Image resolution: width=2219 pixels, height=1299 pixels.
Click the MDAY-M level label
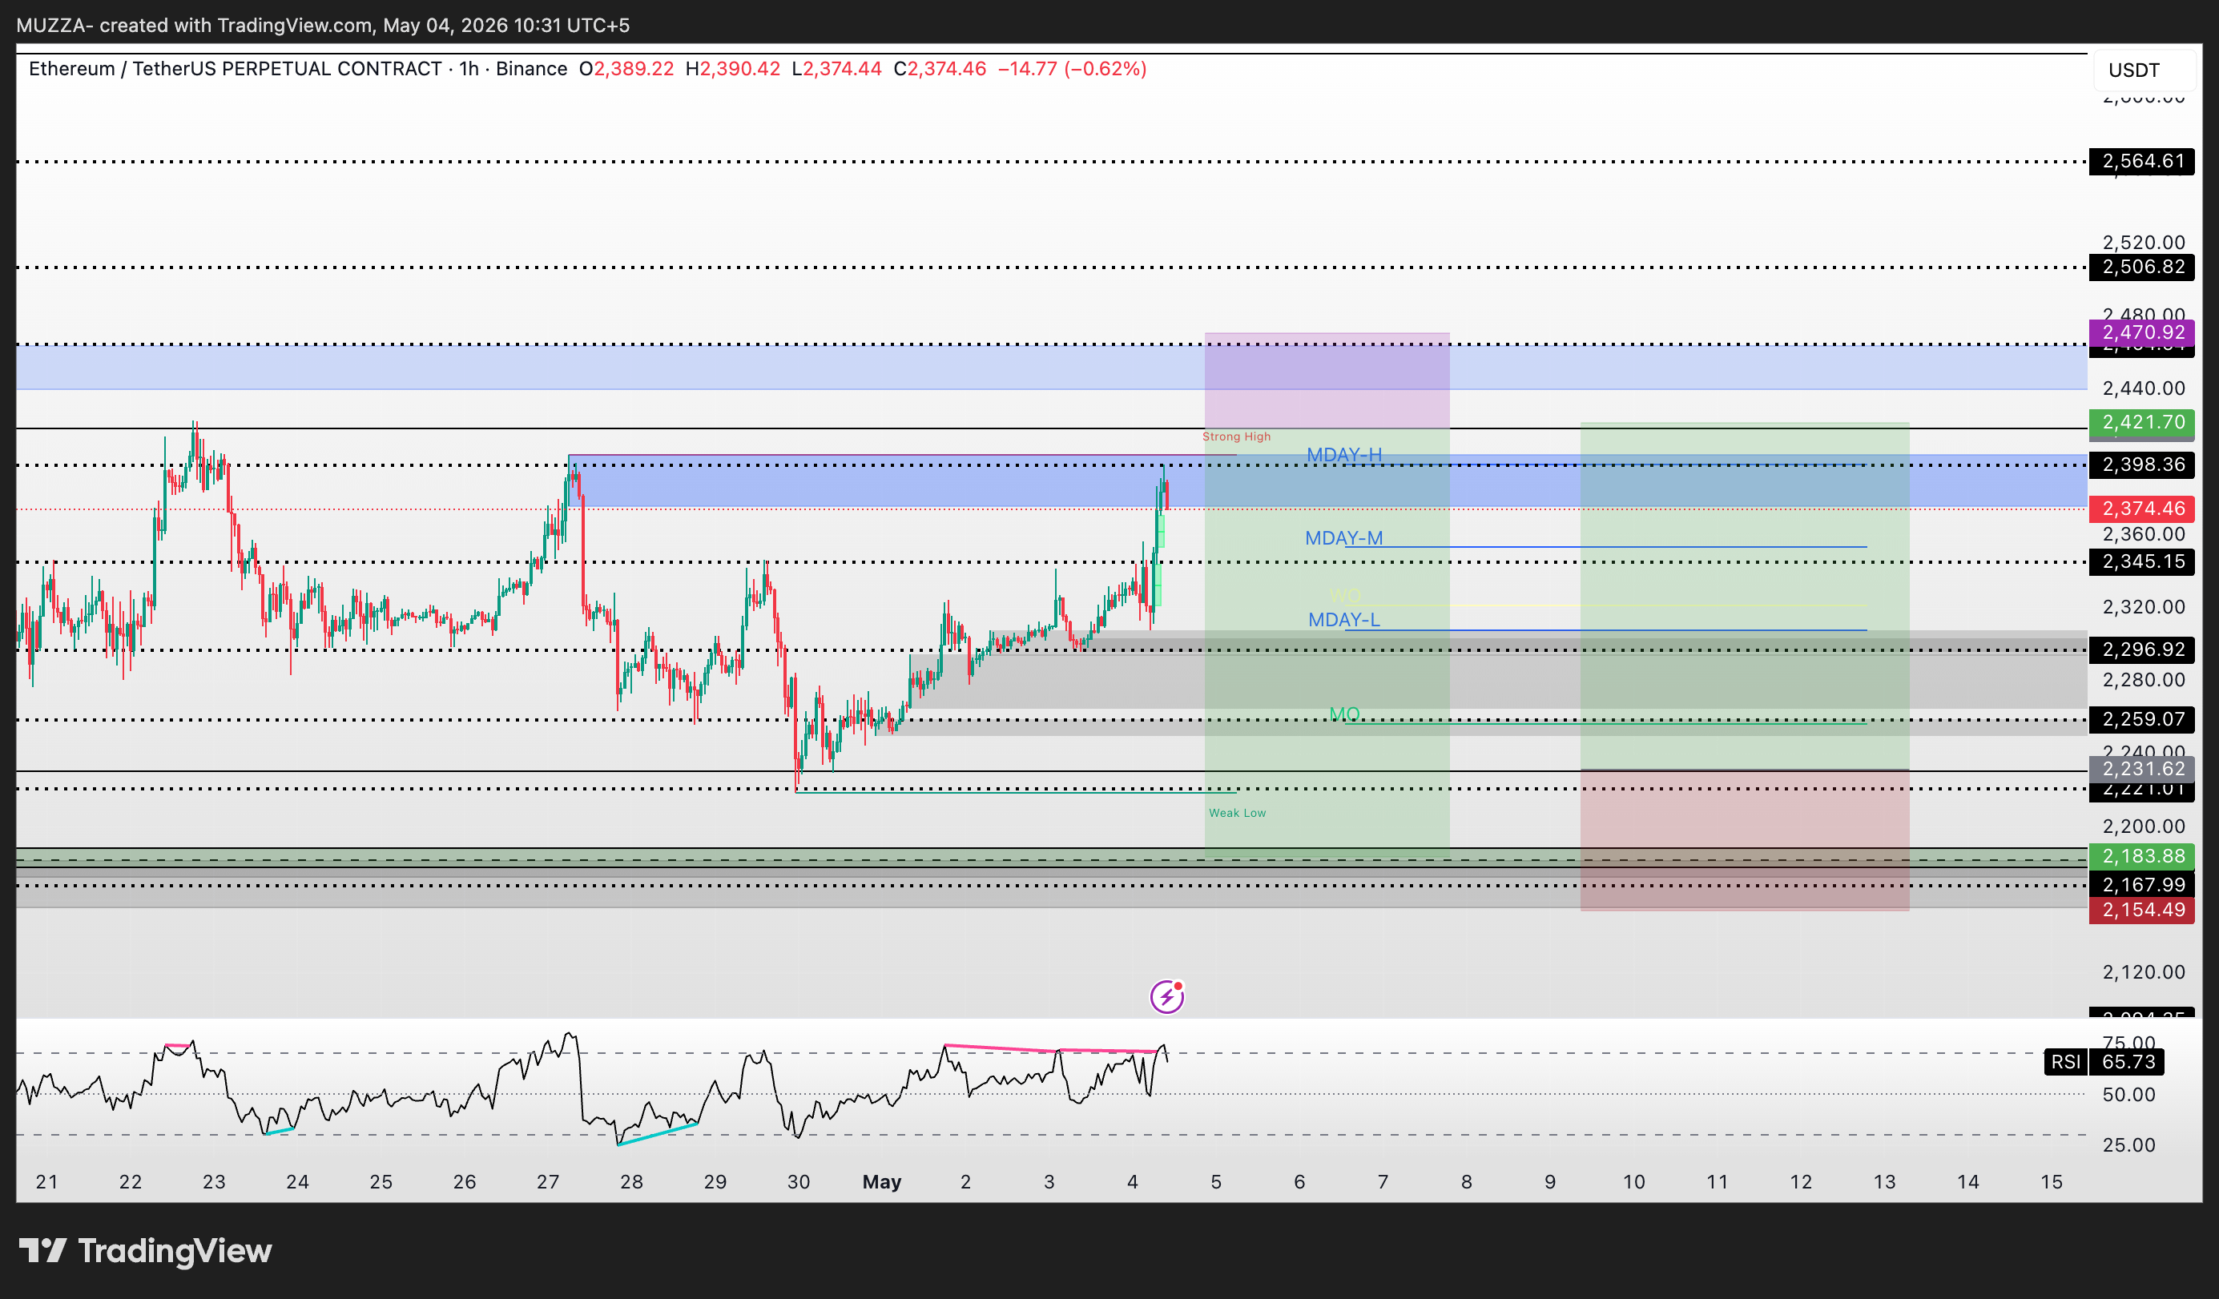coord(1343,537)
